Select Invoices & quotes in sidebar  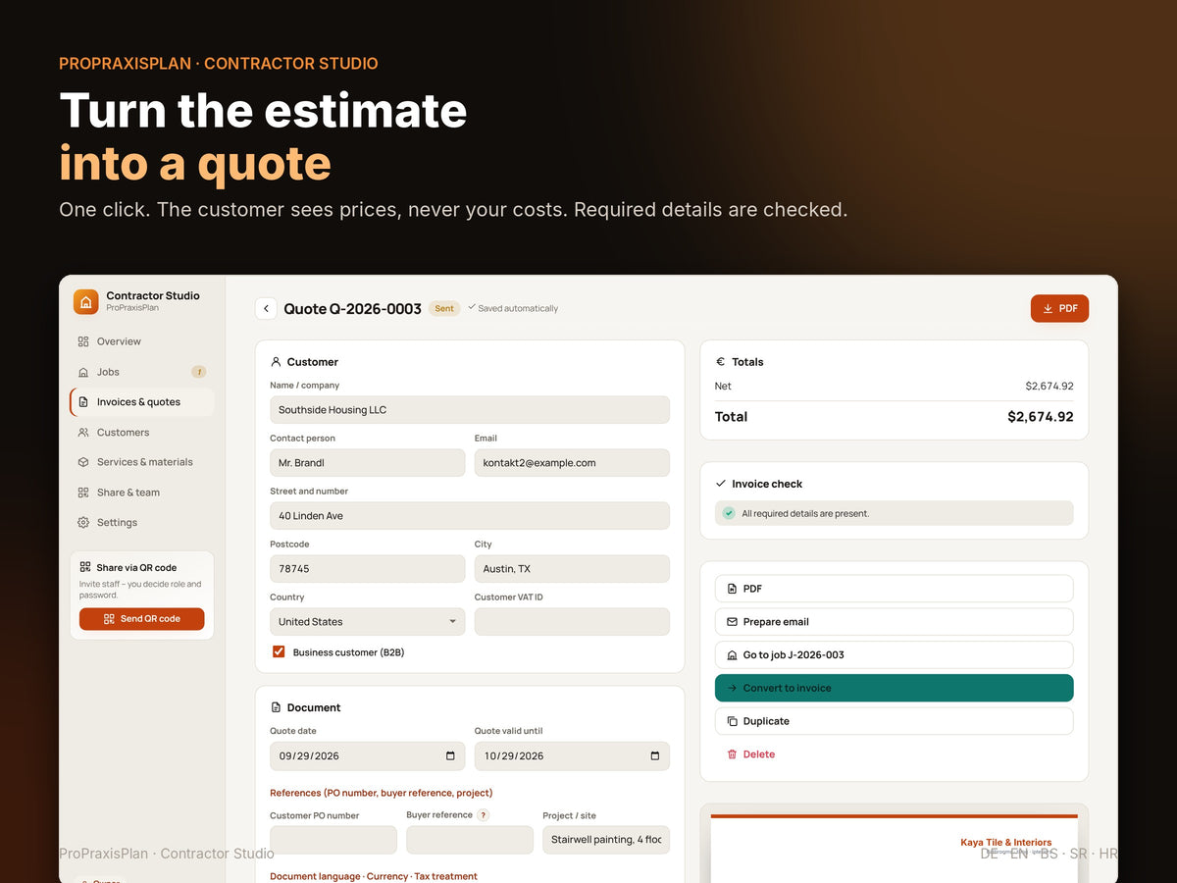[x=142, y=402]
